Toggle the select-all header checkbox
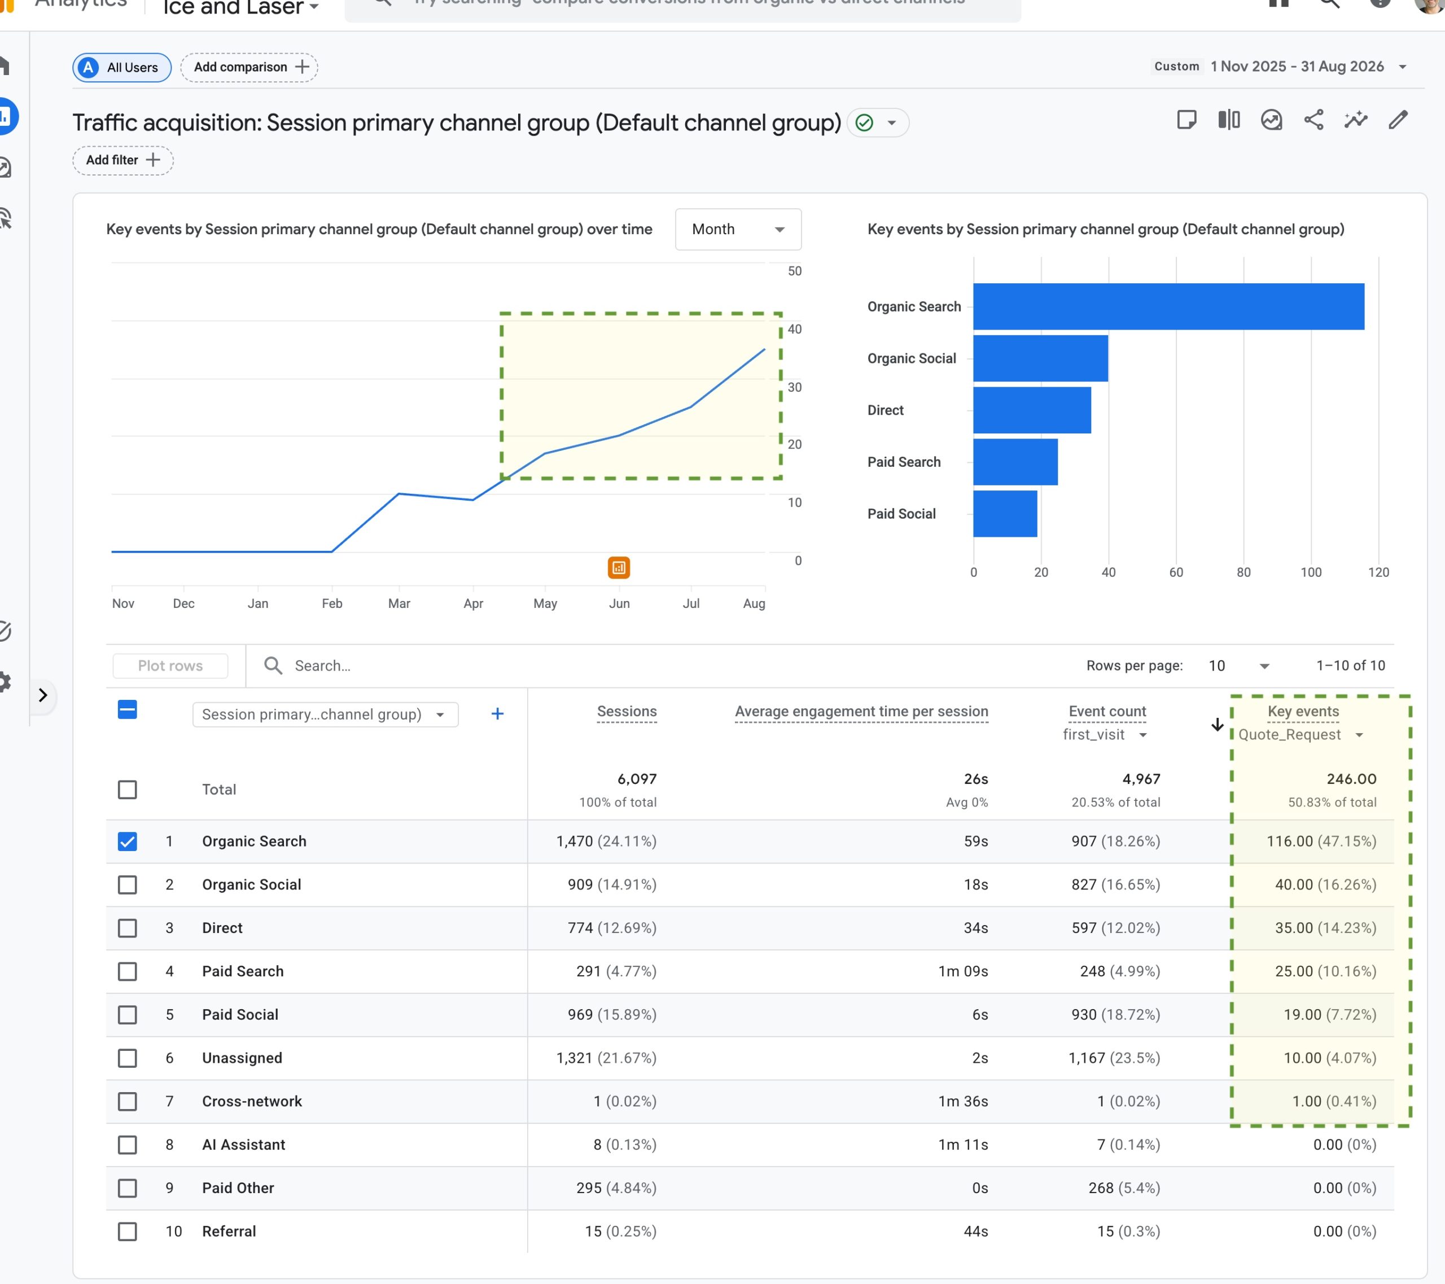 127,710
